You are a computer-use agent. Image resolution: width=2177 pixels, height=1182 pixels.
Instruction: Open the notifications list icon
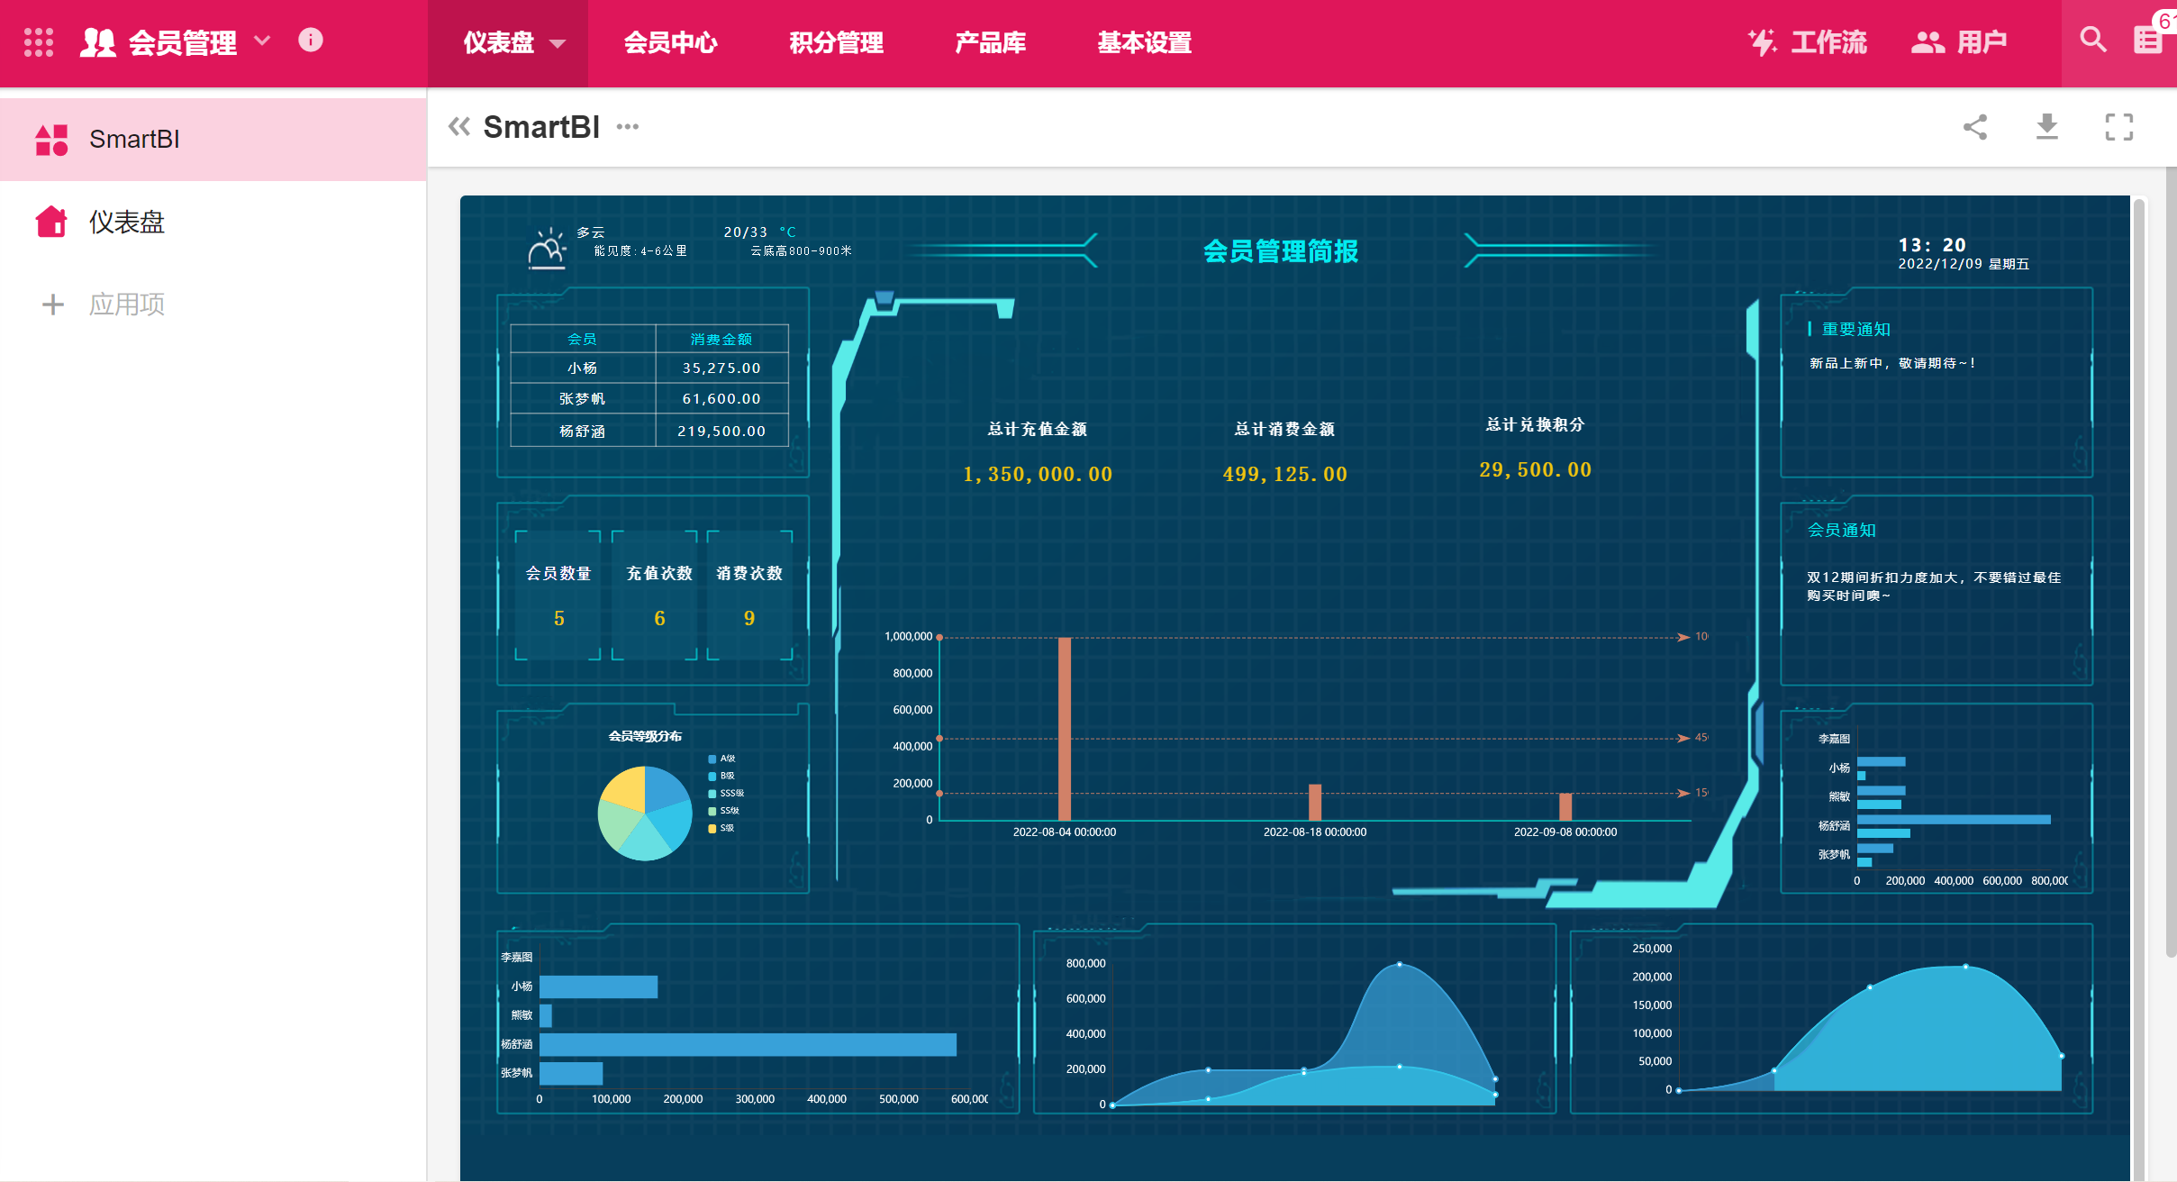[x=2148, y=41]
